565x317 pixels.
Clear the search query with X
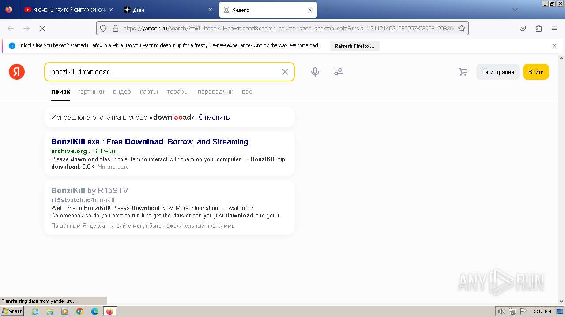(x=285, y=72)
